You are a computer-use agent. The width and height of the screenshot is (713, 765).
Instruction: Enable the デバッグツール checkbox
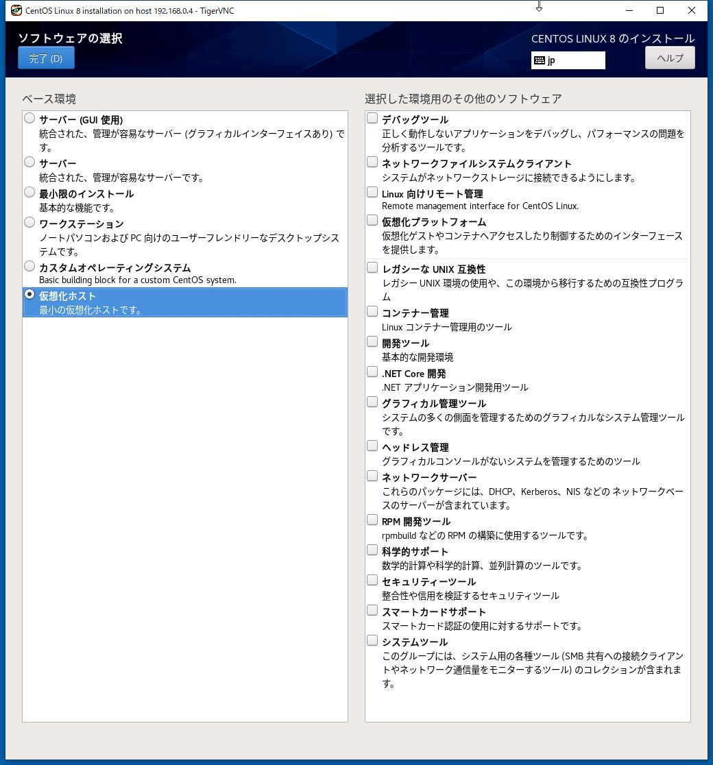click(x=372, y=118)
